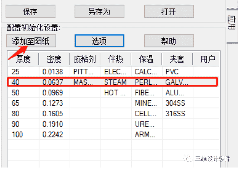Open a file with 打开 button
The height and width of the screenshot is (169, 238).
pyautogui.click(x=169, y=12)
